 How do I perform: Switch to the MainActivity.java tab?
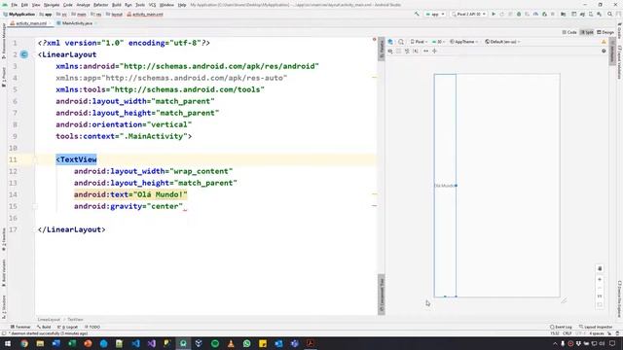77,23
